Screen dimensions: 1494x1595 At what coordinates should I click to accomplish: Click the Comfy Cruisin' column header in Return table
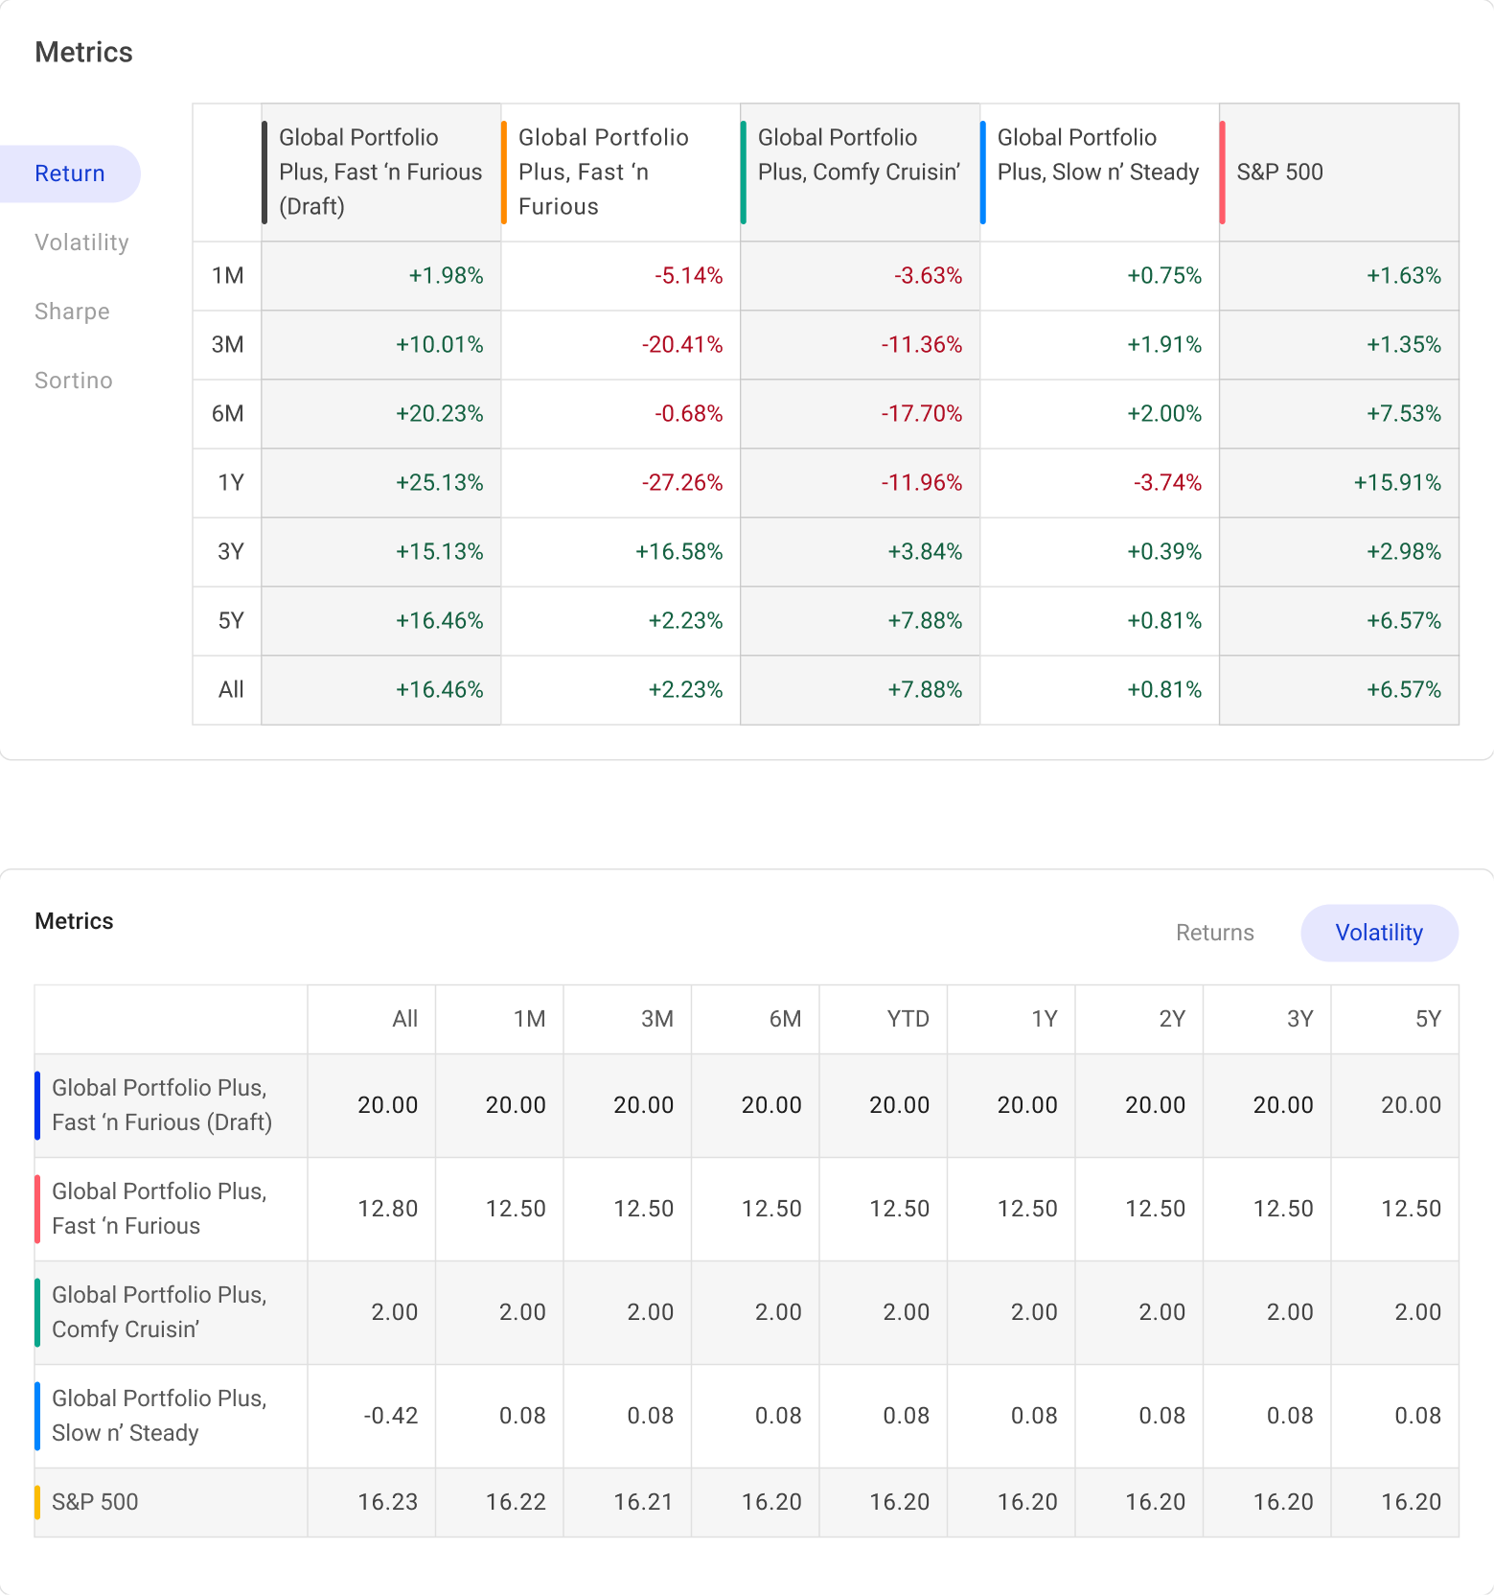[x=858, y=155]
